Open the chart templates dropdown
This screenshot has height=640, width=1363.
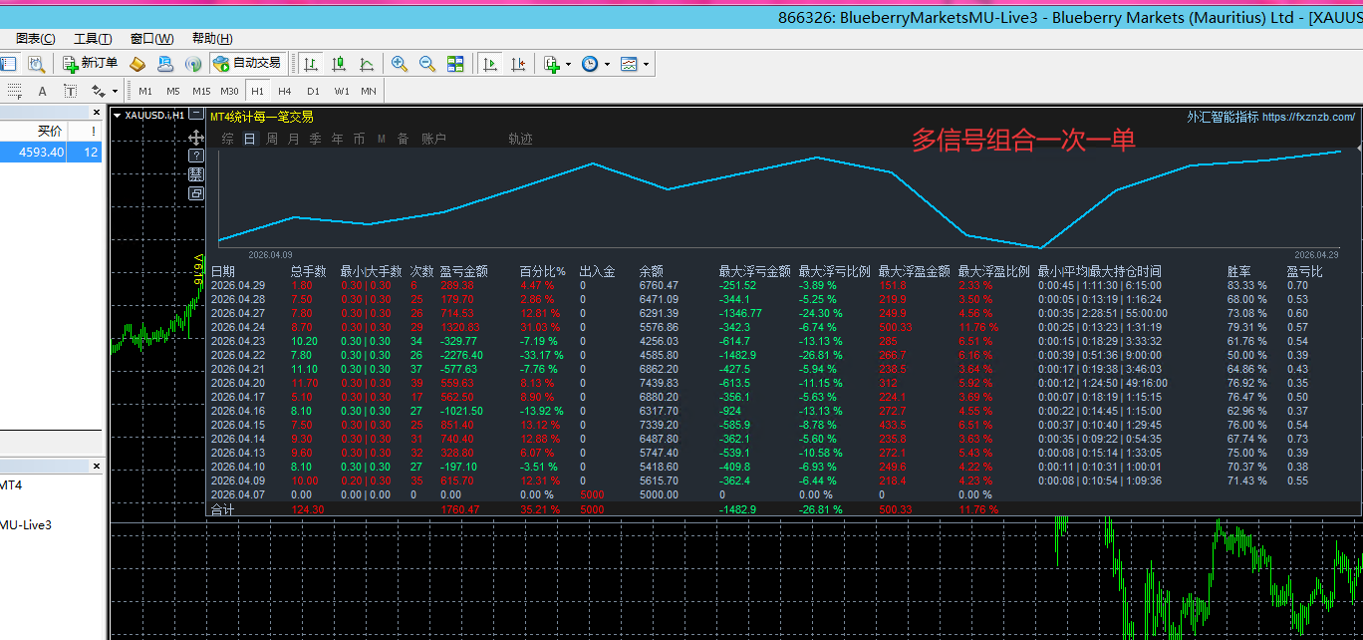647,64
